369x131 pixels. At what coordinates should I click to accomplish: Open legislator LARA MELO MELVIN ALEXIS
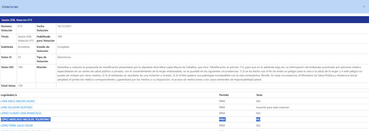18,101
